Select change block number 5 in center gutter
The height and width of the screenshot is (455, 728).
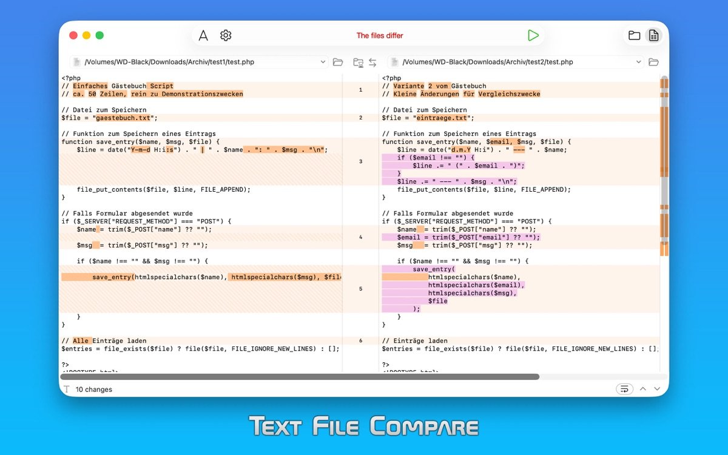click(x=360, y=289)
